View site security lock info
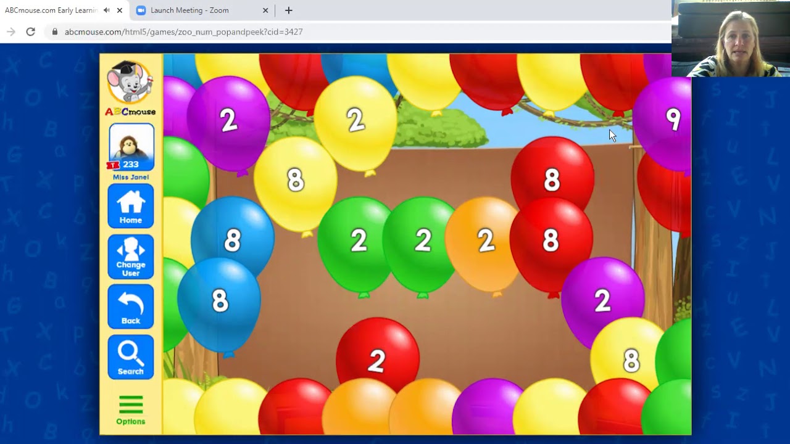The height and width of the screenshot is (444, 790). tap(55, 31)
